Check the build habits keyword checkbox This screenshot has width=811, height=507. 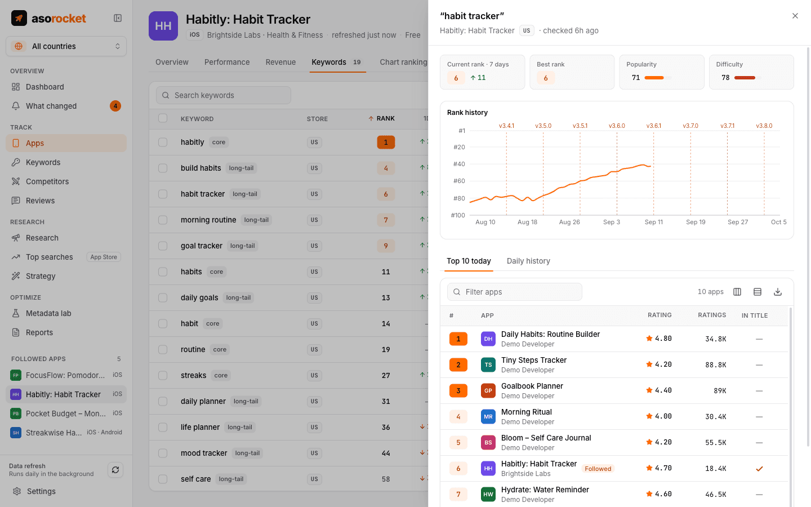[163, 168]
